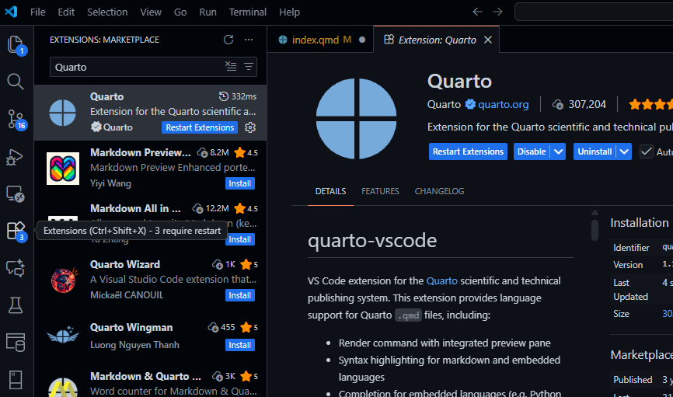
Task: Clear extensions search results icon
Action: point(231,67)
